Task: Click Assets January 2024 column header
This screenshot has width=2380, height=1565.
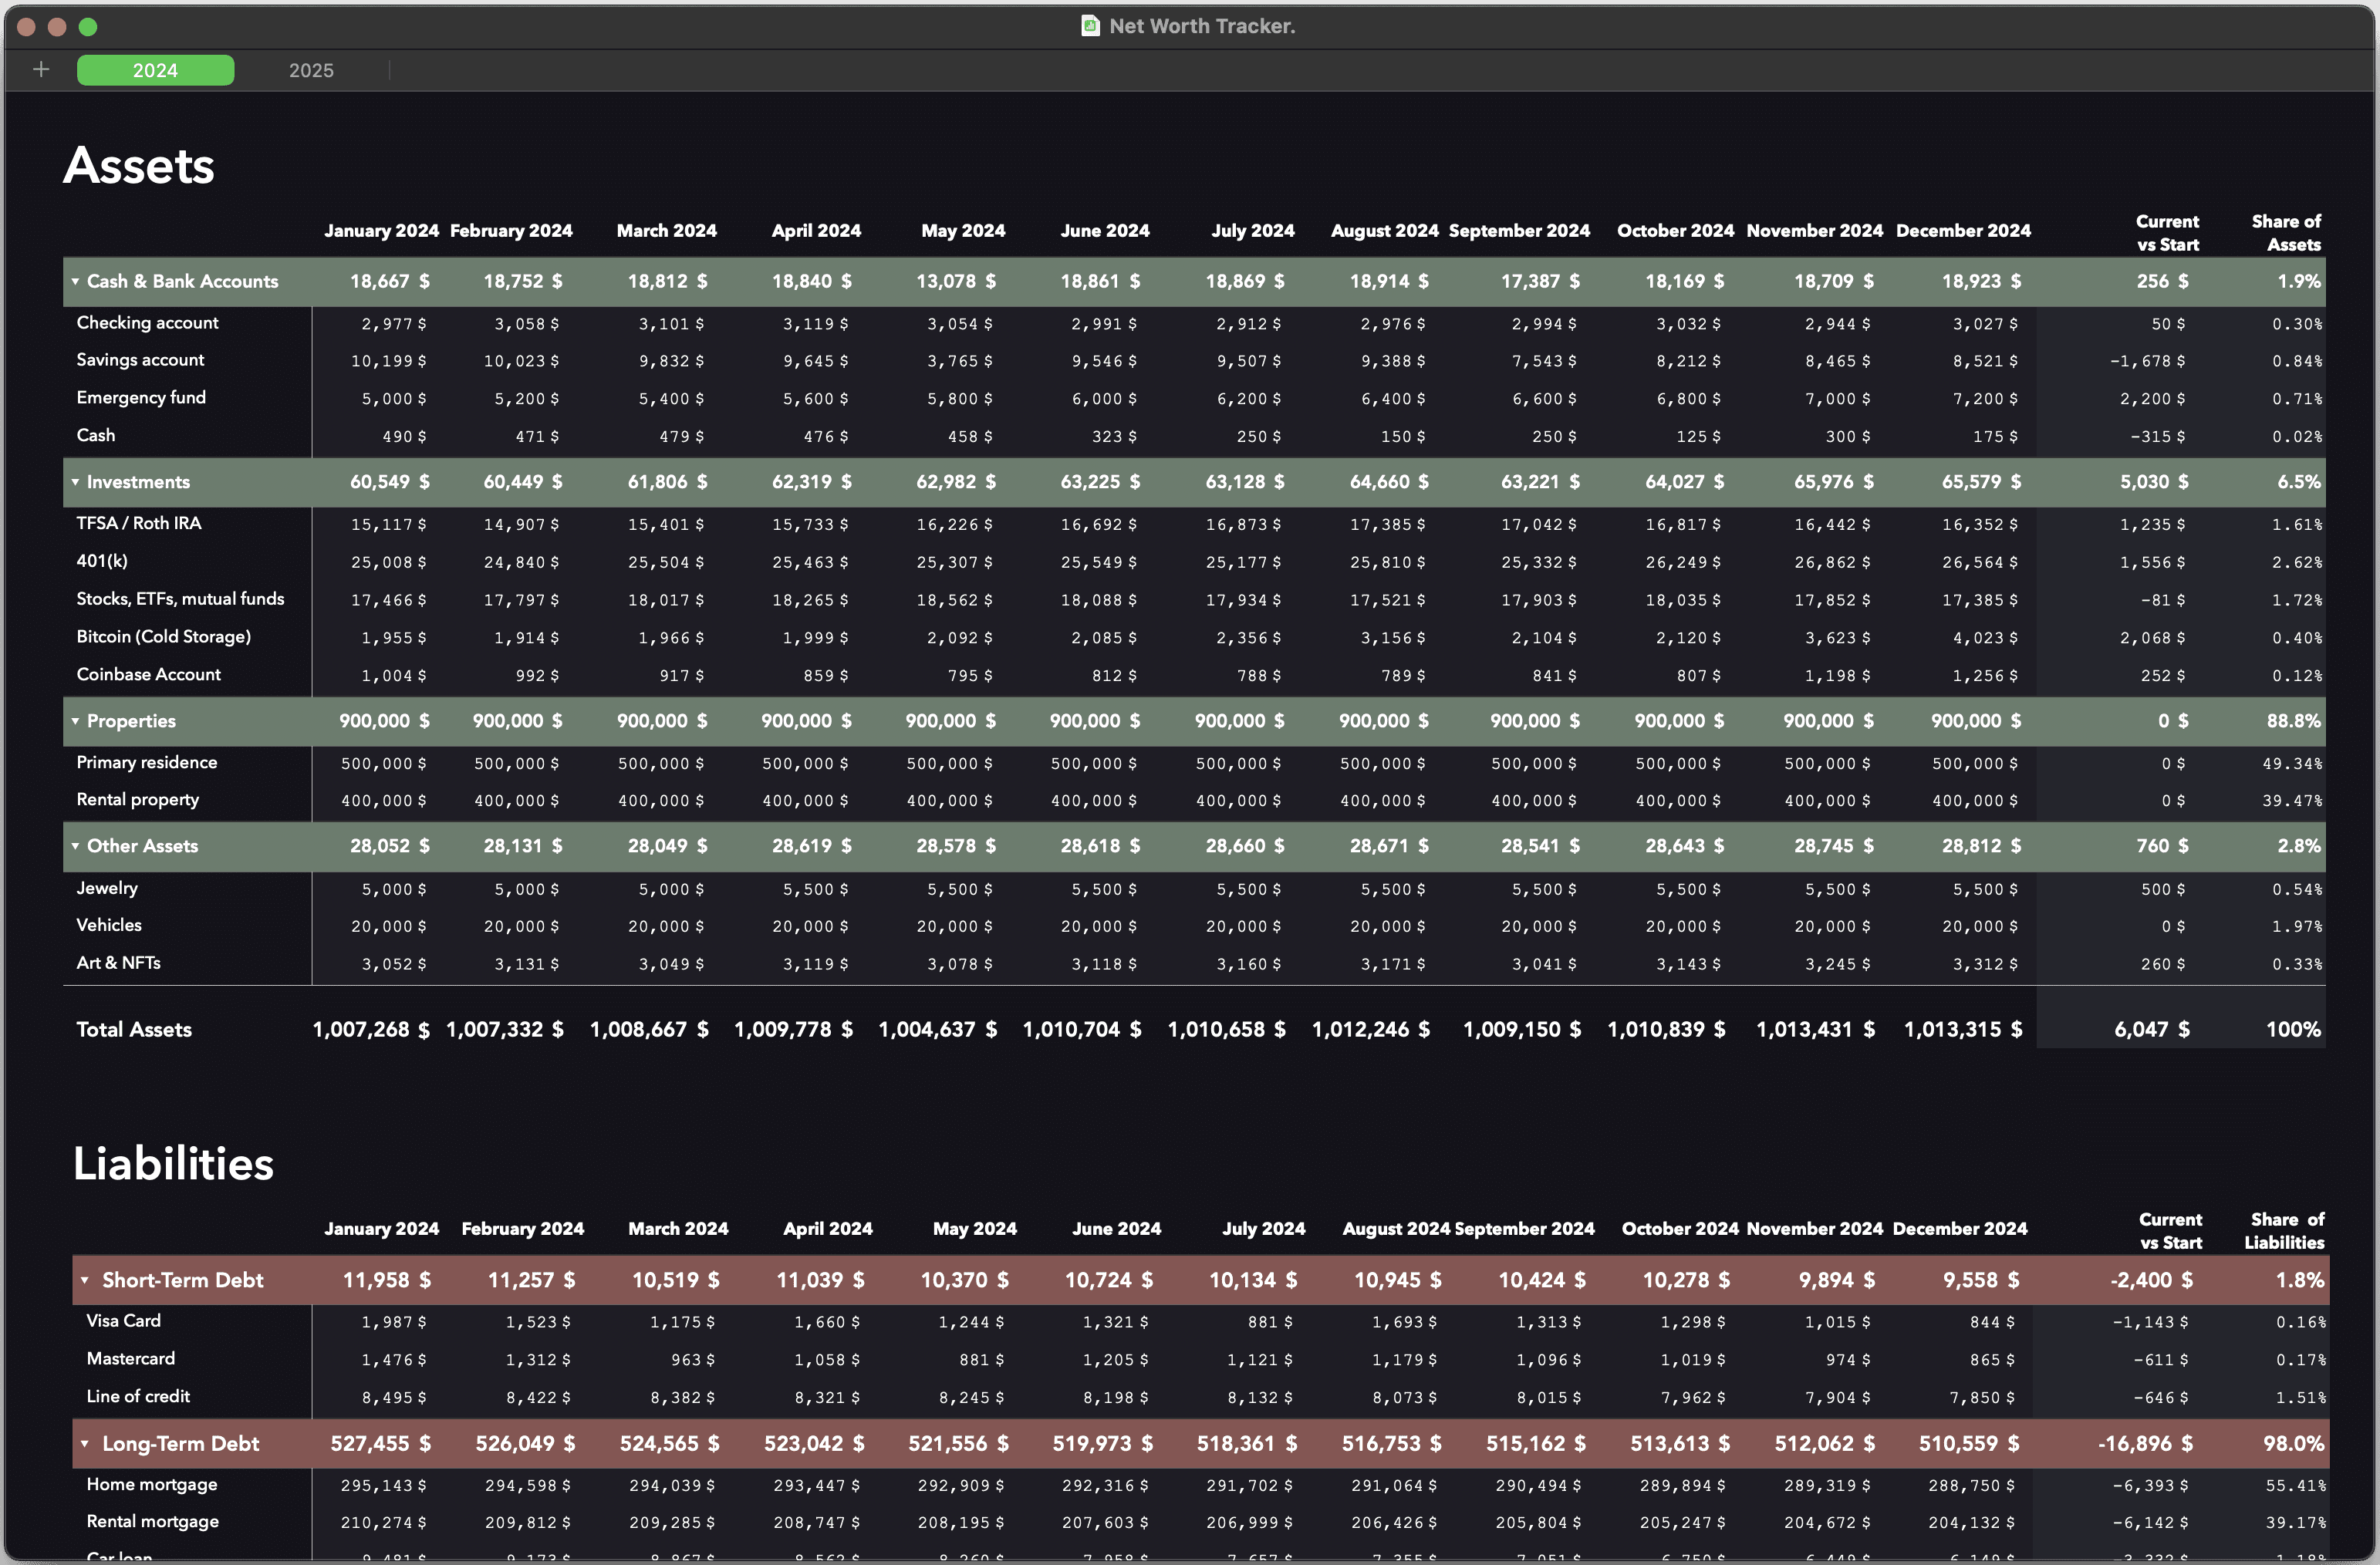Action: click(x=381, y=231)
